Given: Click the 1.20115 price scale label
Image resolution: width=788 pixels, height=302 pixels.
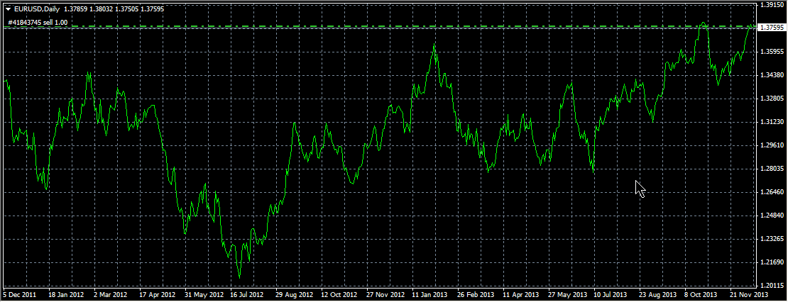Looking at the screenshot, I should click(771, 286).
